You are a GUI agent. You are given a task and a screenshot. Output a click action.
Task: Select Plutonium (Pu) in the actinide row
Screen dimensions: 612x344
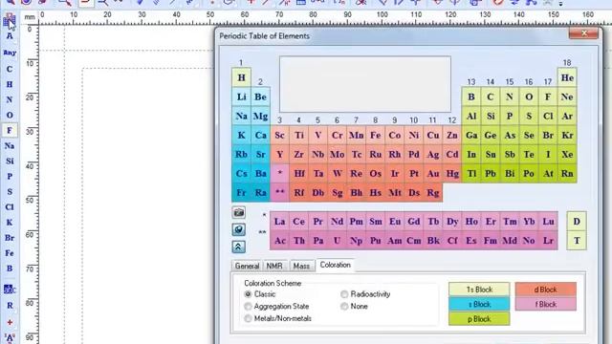(x=376, y=241)
